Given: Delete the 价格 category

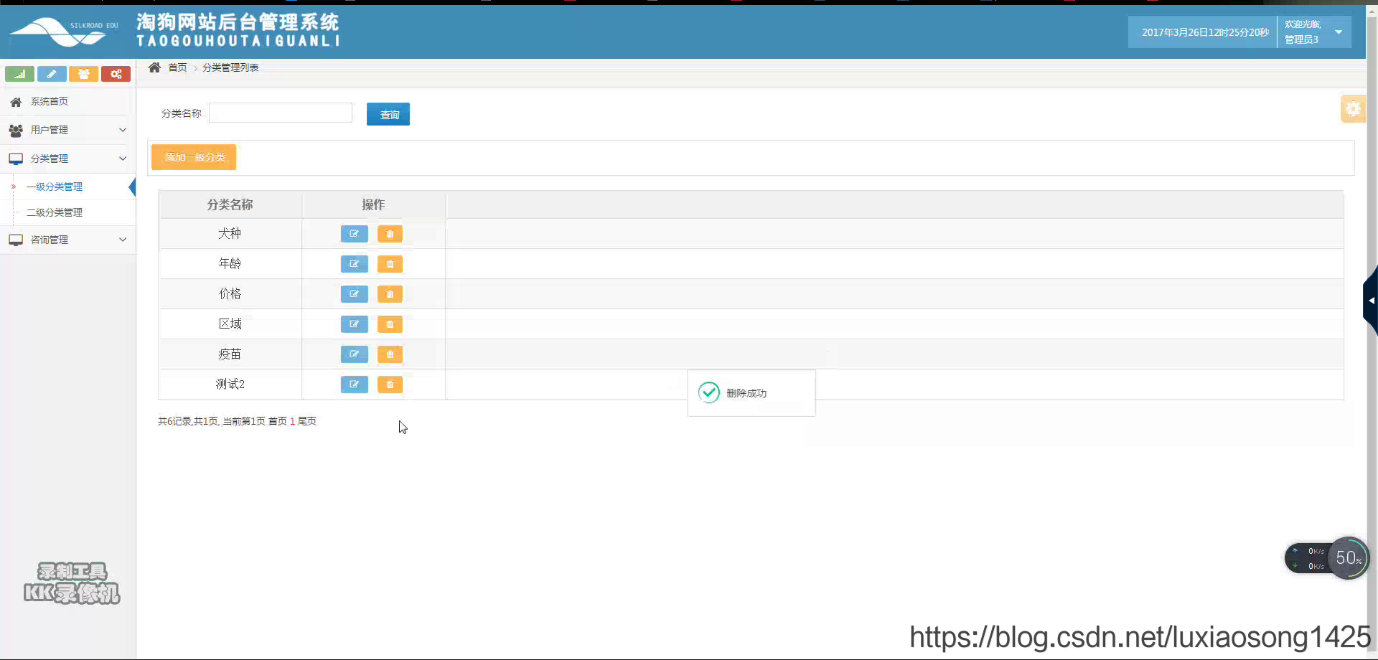Looking at the screenshot, I should click(390, 294).
